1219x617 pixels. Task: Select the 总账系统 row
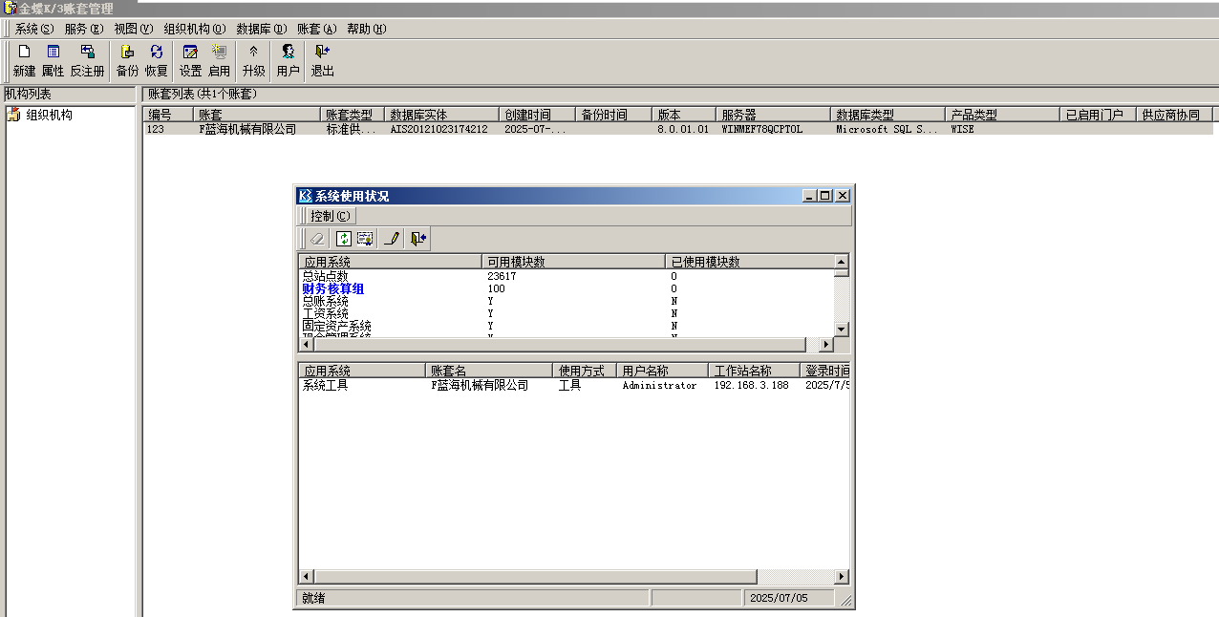[566, 301]
